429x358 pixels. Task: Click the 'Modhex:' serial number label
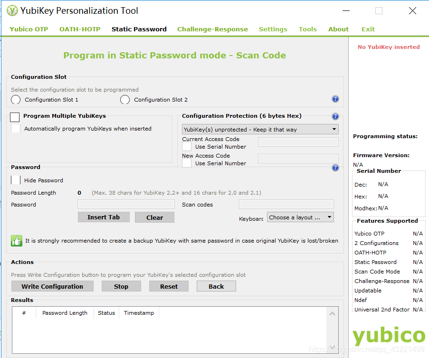[366, 208]
